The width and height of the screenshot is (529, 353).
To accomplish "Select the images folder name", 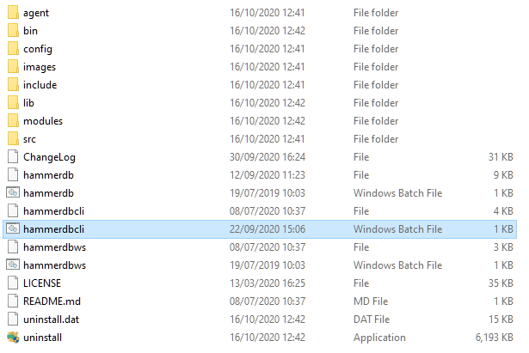I will pos(40,67).
